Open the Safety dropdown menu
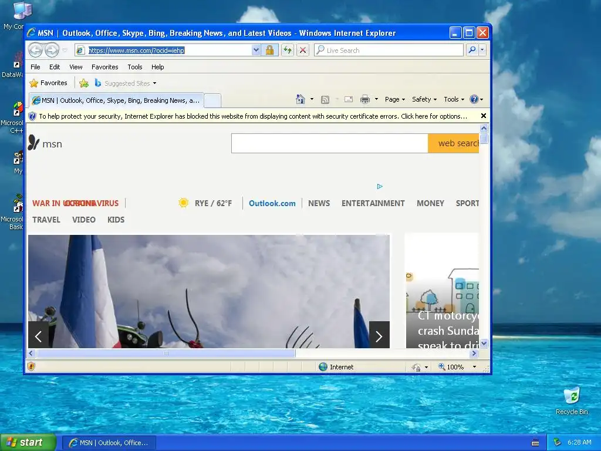601x451 pixels. pyautogui.click(x=424, y=99)
